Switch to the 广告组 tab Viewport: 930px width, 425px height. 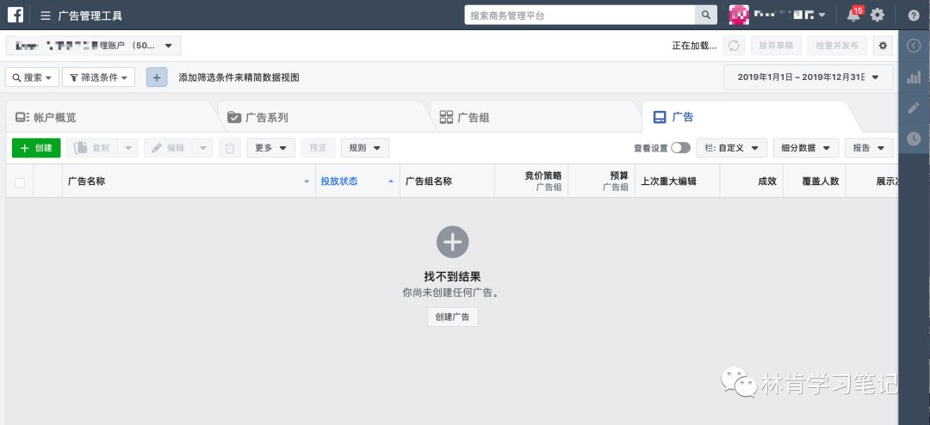coord(536,117)
